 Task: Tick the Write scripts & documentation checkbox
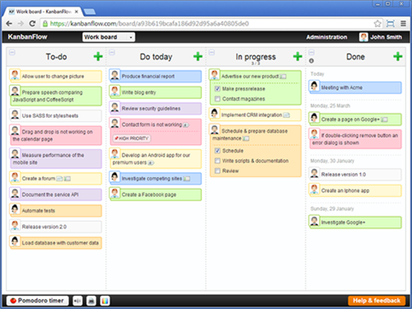(x=218, y=161)
